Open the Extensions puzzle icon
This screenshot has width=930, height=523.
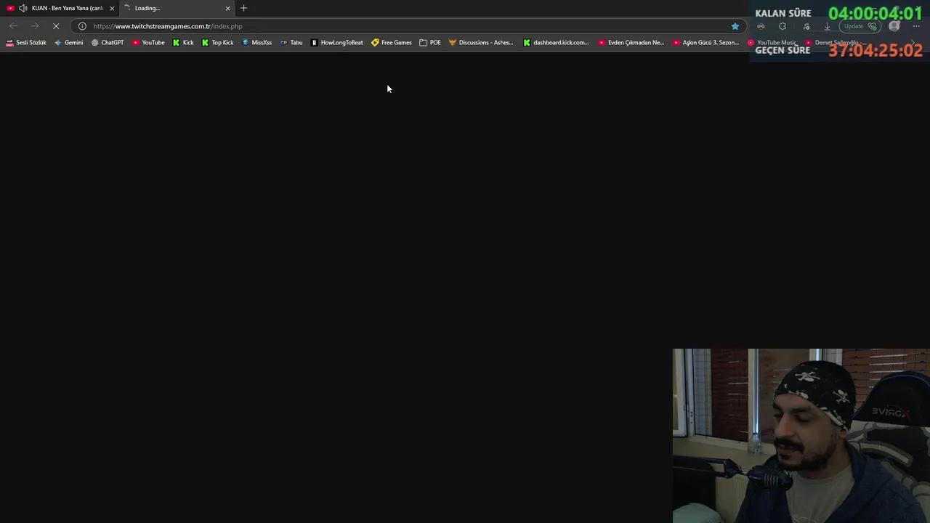(783, 26)
